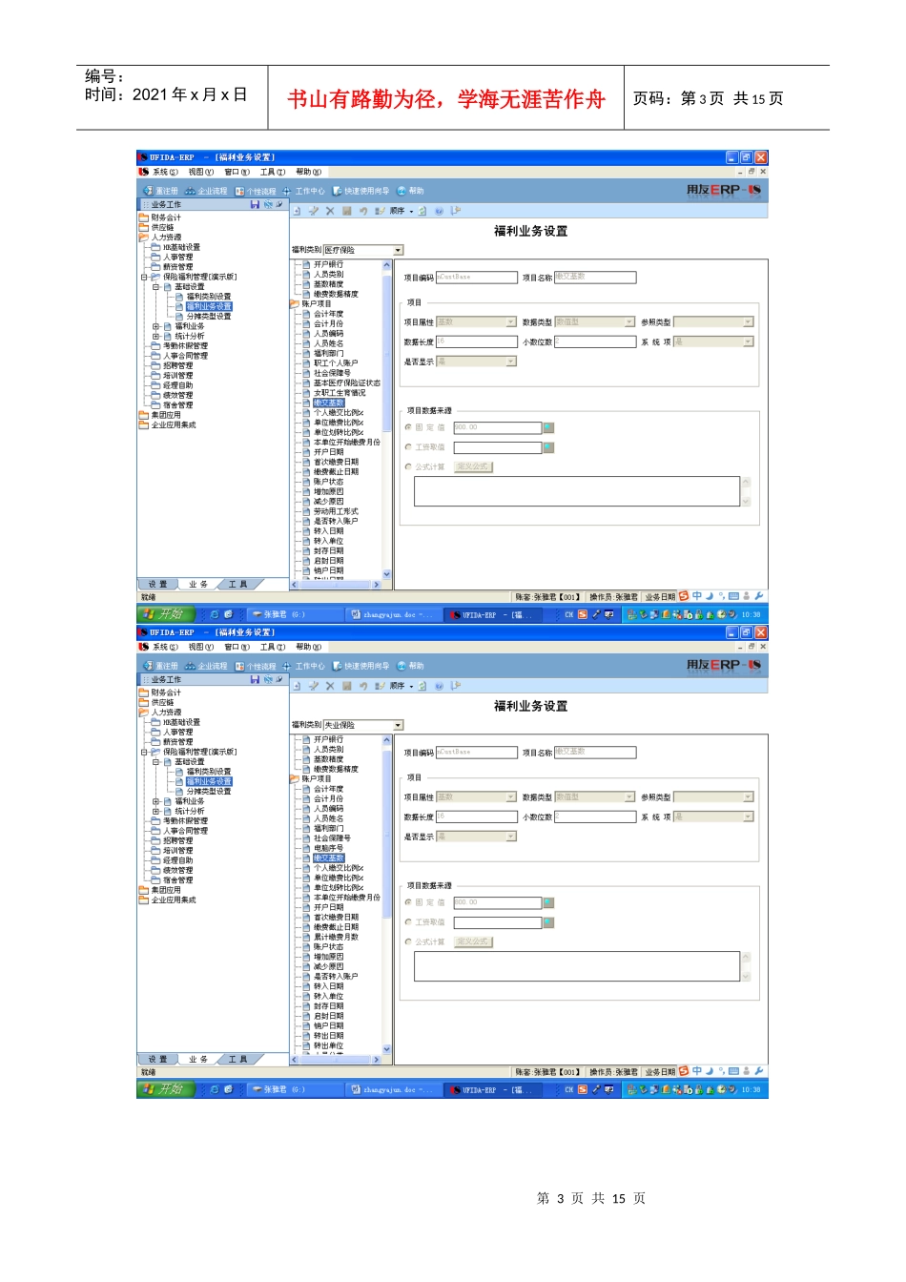The image size is (906, 1282).
Task: Click exit door icon in 医疗保险 window toolbar
Action: click(456, 211)
